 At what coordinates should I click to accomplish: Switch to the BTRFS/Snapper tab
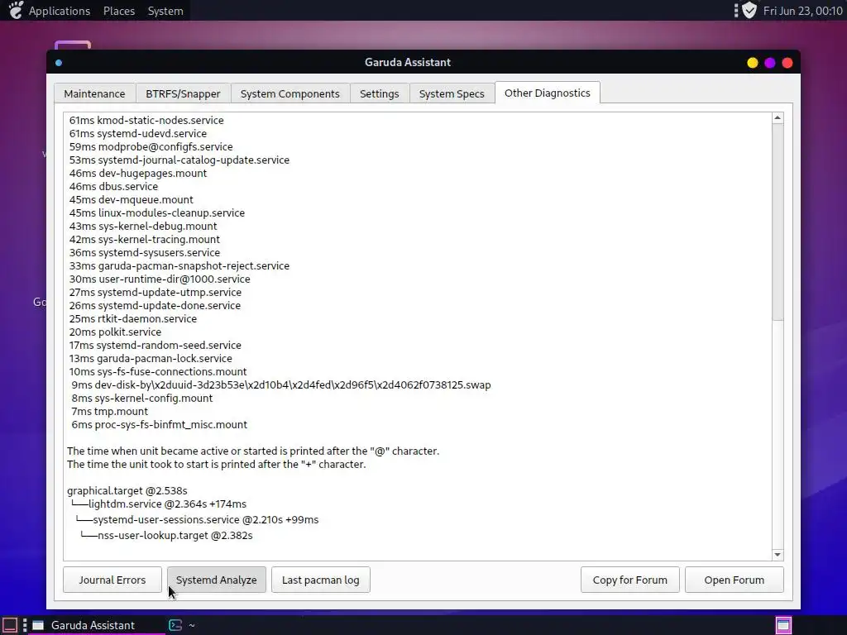pos(183,93)
